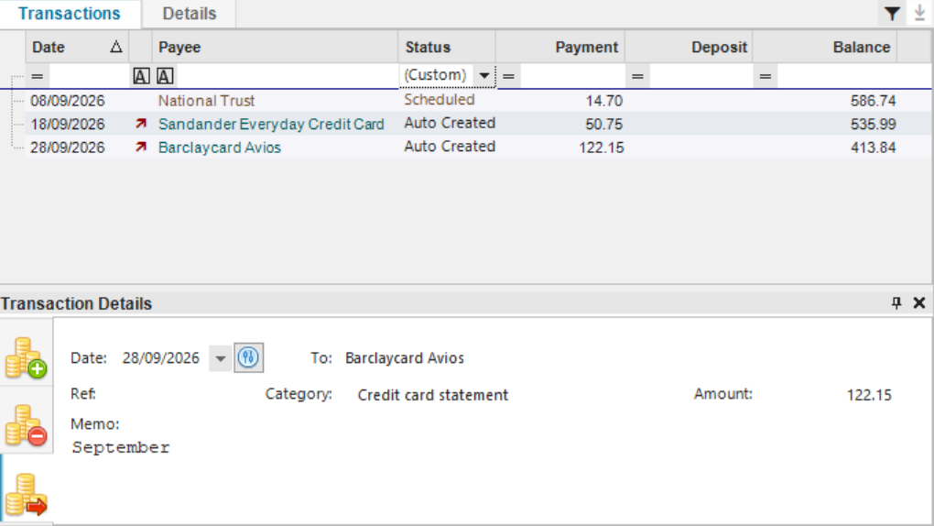Sort by Balance column header

825,47
